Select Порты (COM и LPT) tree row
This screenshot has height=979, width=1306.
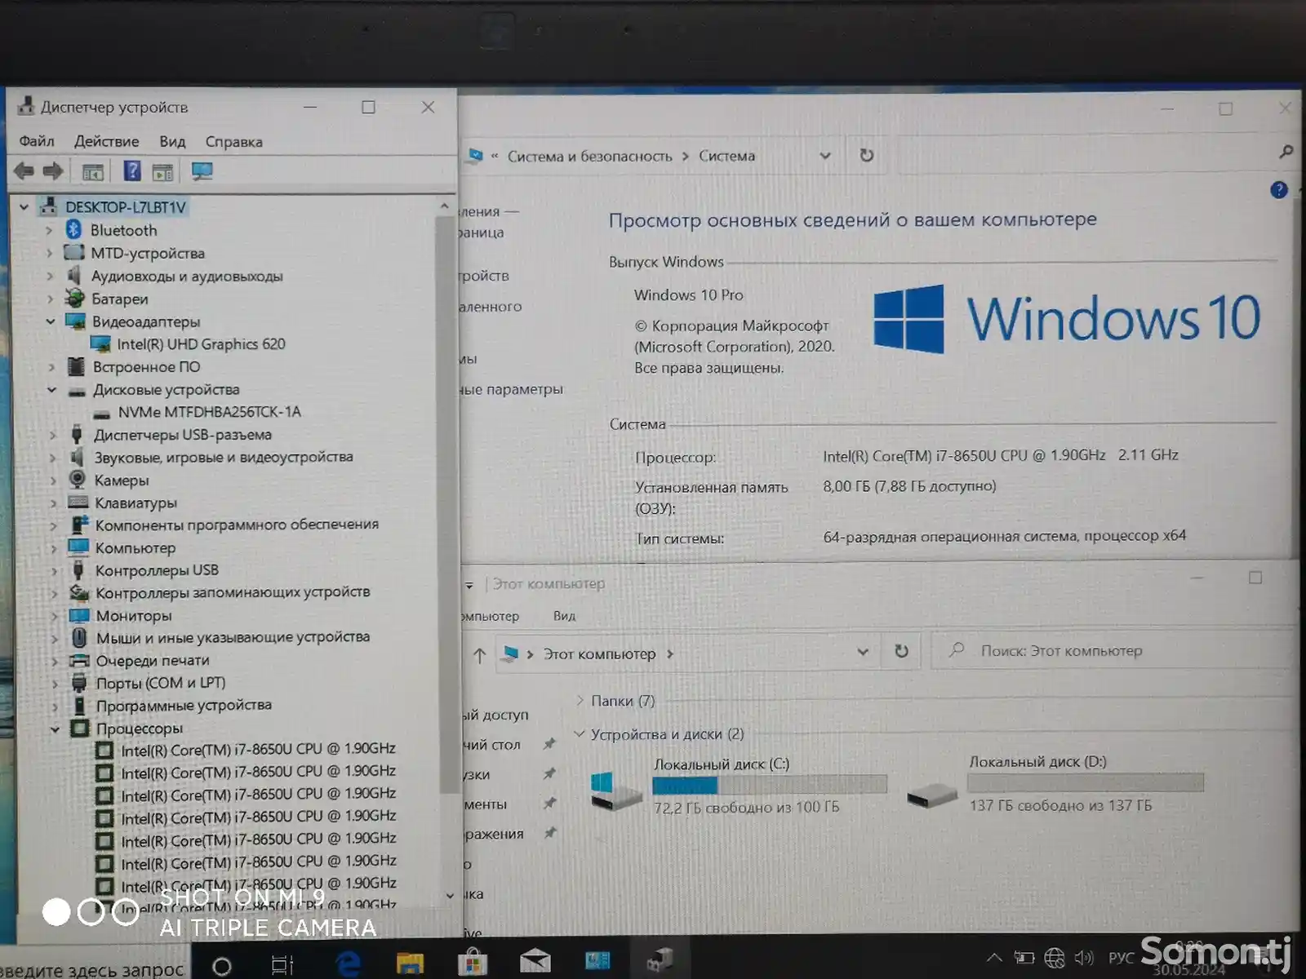161,683
